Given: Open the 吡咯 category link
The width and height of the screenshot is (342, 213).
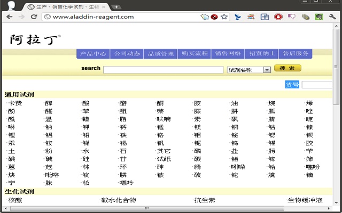Looking at the screenshot, I should point(52,175).
